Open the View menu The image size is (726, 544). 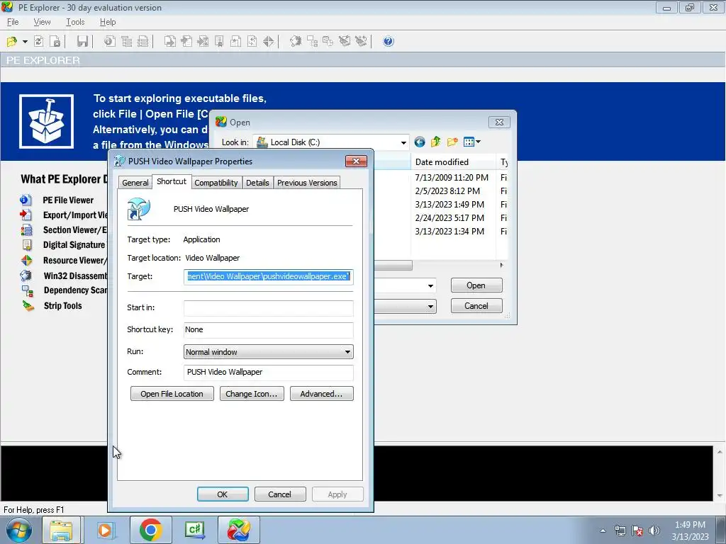(x=42, y=22)
